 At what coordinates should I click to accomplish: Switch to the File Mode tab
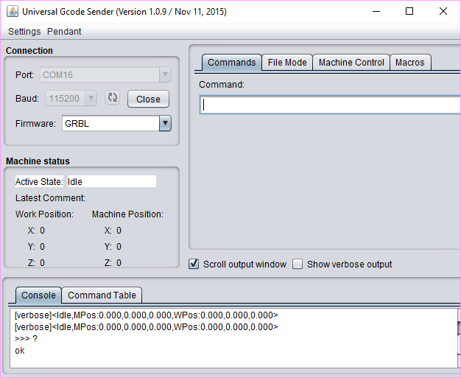pyautogui.click(x=287, y=63)
